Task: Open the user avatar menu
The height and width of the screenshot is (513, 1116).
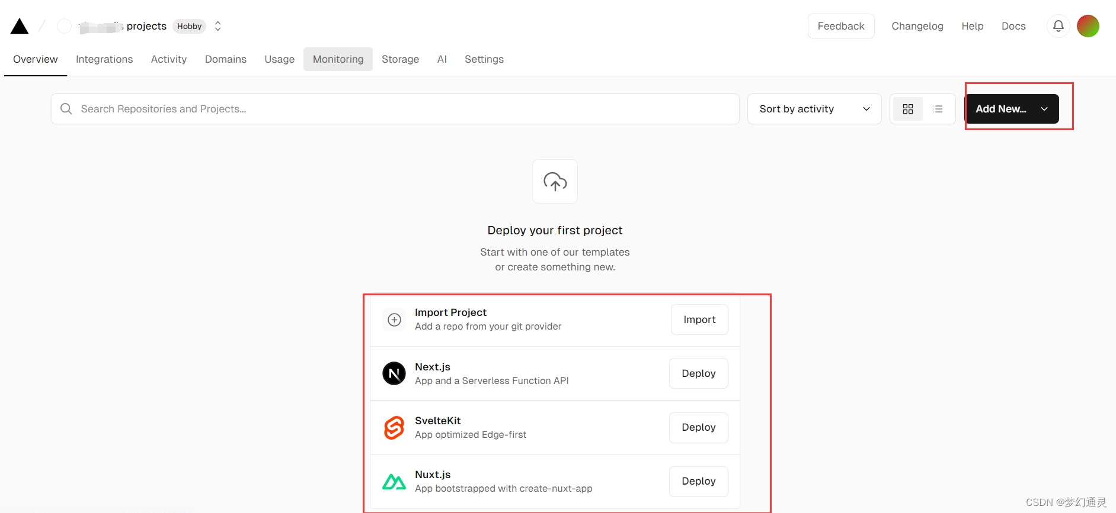Action: (1088, 26)
